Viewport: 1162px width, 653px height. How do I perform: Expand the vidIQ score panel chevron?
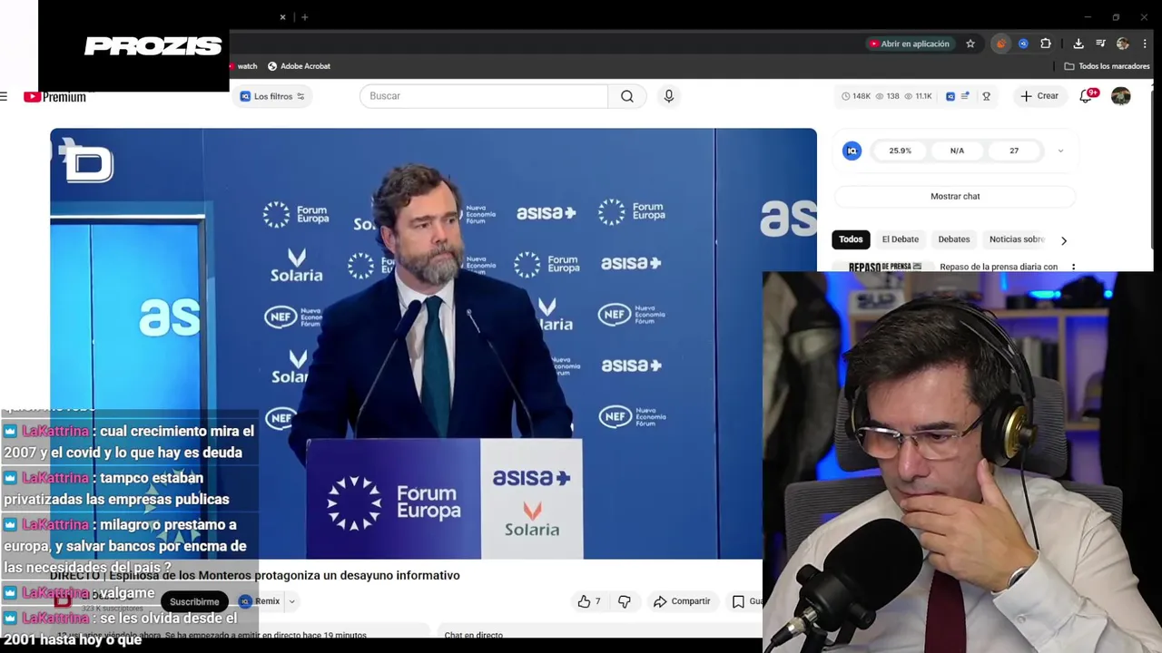[1060, 151]
